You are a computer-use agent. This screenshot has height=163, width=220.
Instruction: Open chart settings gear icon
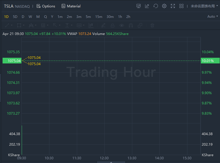point(164,6)
